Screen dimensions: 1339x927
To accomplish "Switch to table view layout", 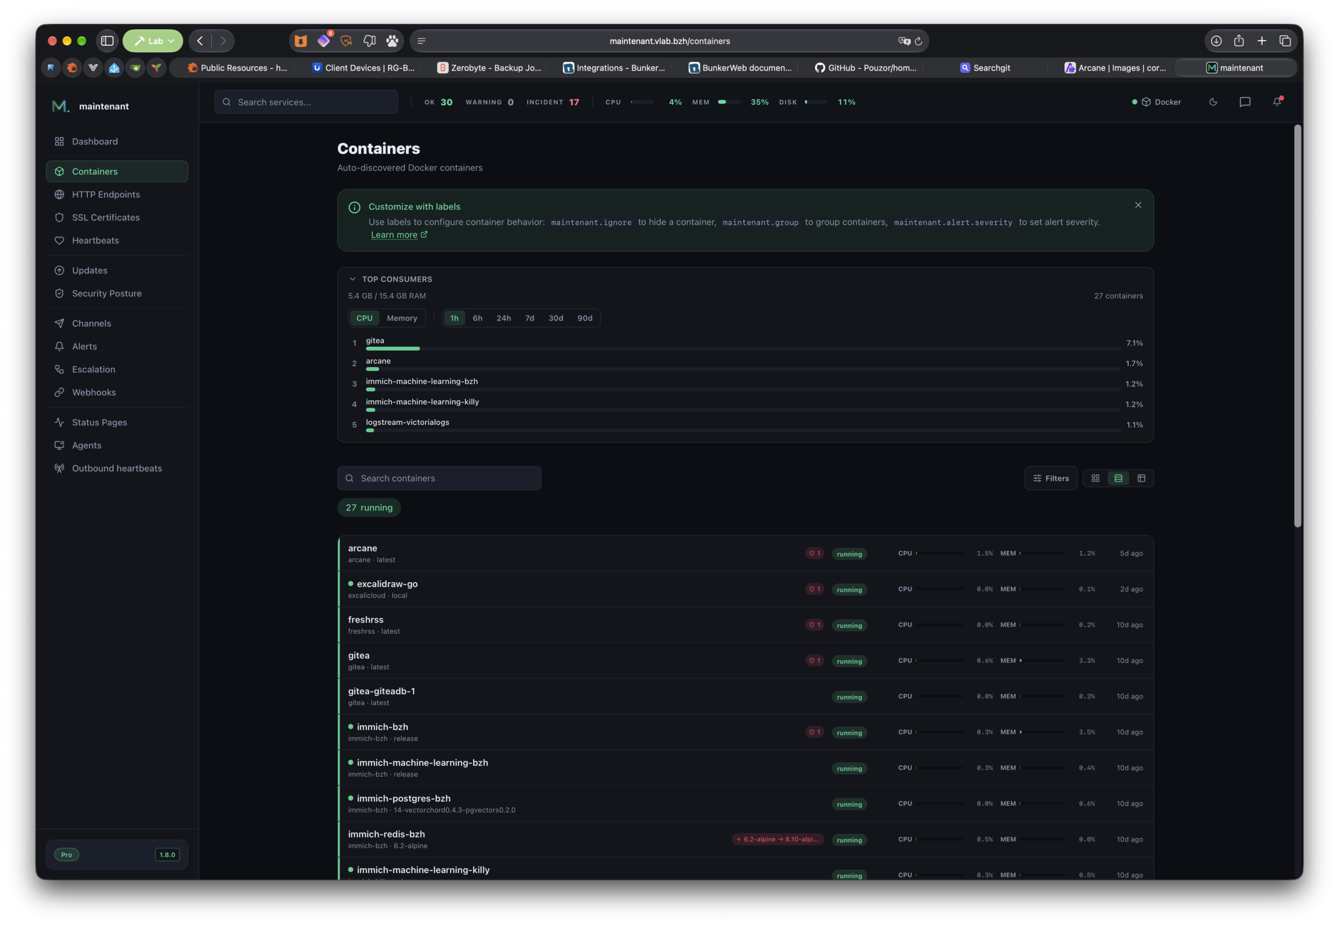I will point(1141,478).
